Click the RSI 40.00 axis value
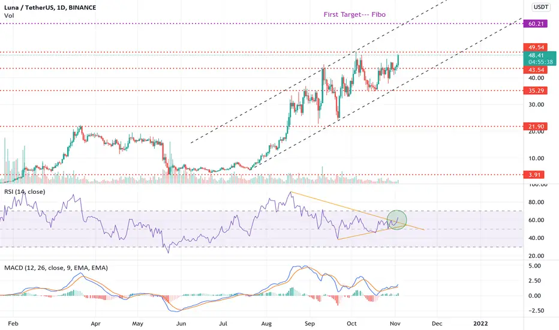This screenshot has height=330, width=559. (x=536, y=238)
